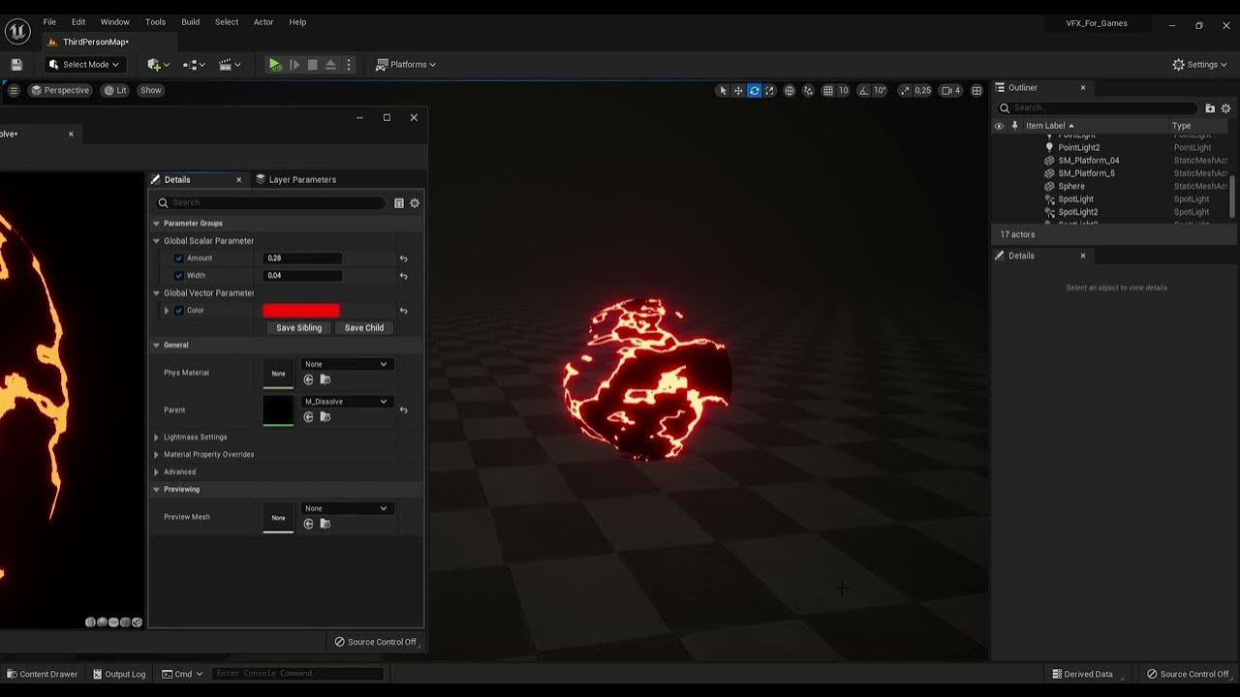The image size is (1240, 697).
Task: Expand the Color vector parameter
Action: (x=167, y=311)
